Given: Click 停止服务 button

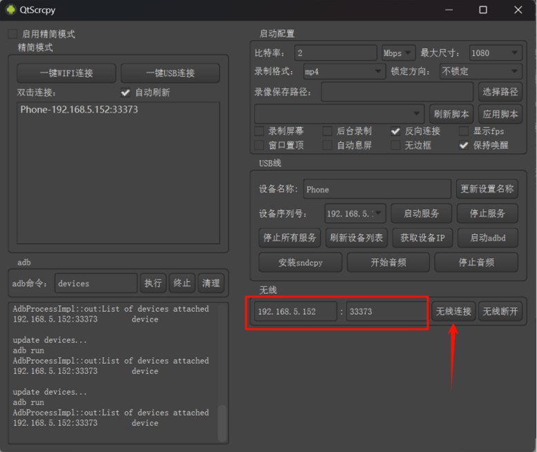Looking at the screenshot, I should [x=487, y=214].
